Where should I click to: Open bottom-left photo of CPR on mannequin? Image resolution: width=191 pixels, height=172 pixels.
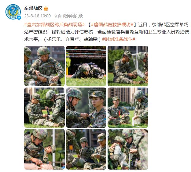coord(44,149)
